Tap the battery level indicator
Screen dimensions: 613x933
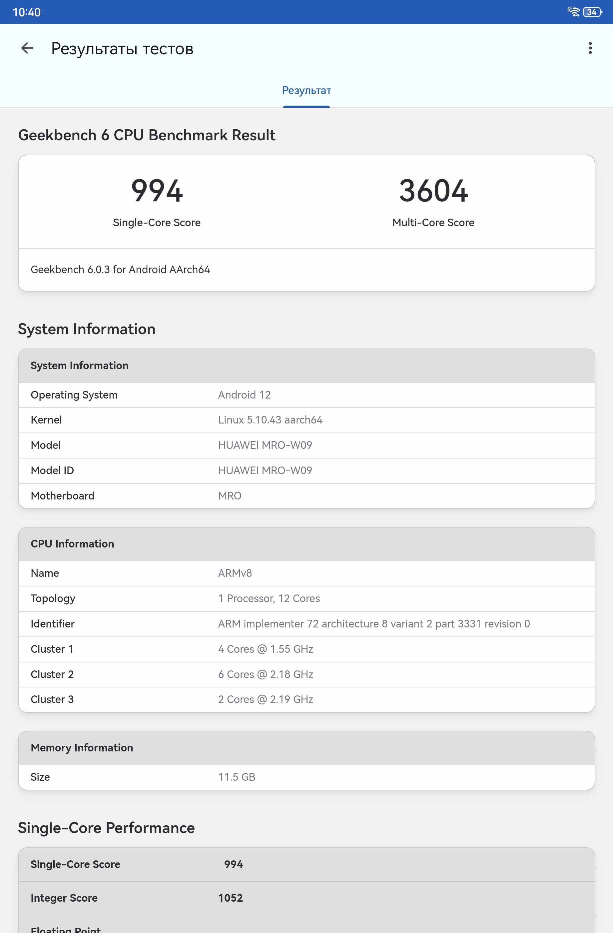click(x=592, y=12)
